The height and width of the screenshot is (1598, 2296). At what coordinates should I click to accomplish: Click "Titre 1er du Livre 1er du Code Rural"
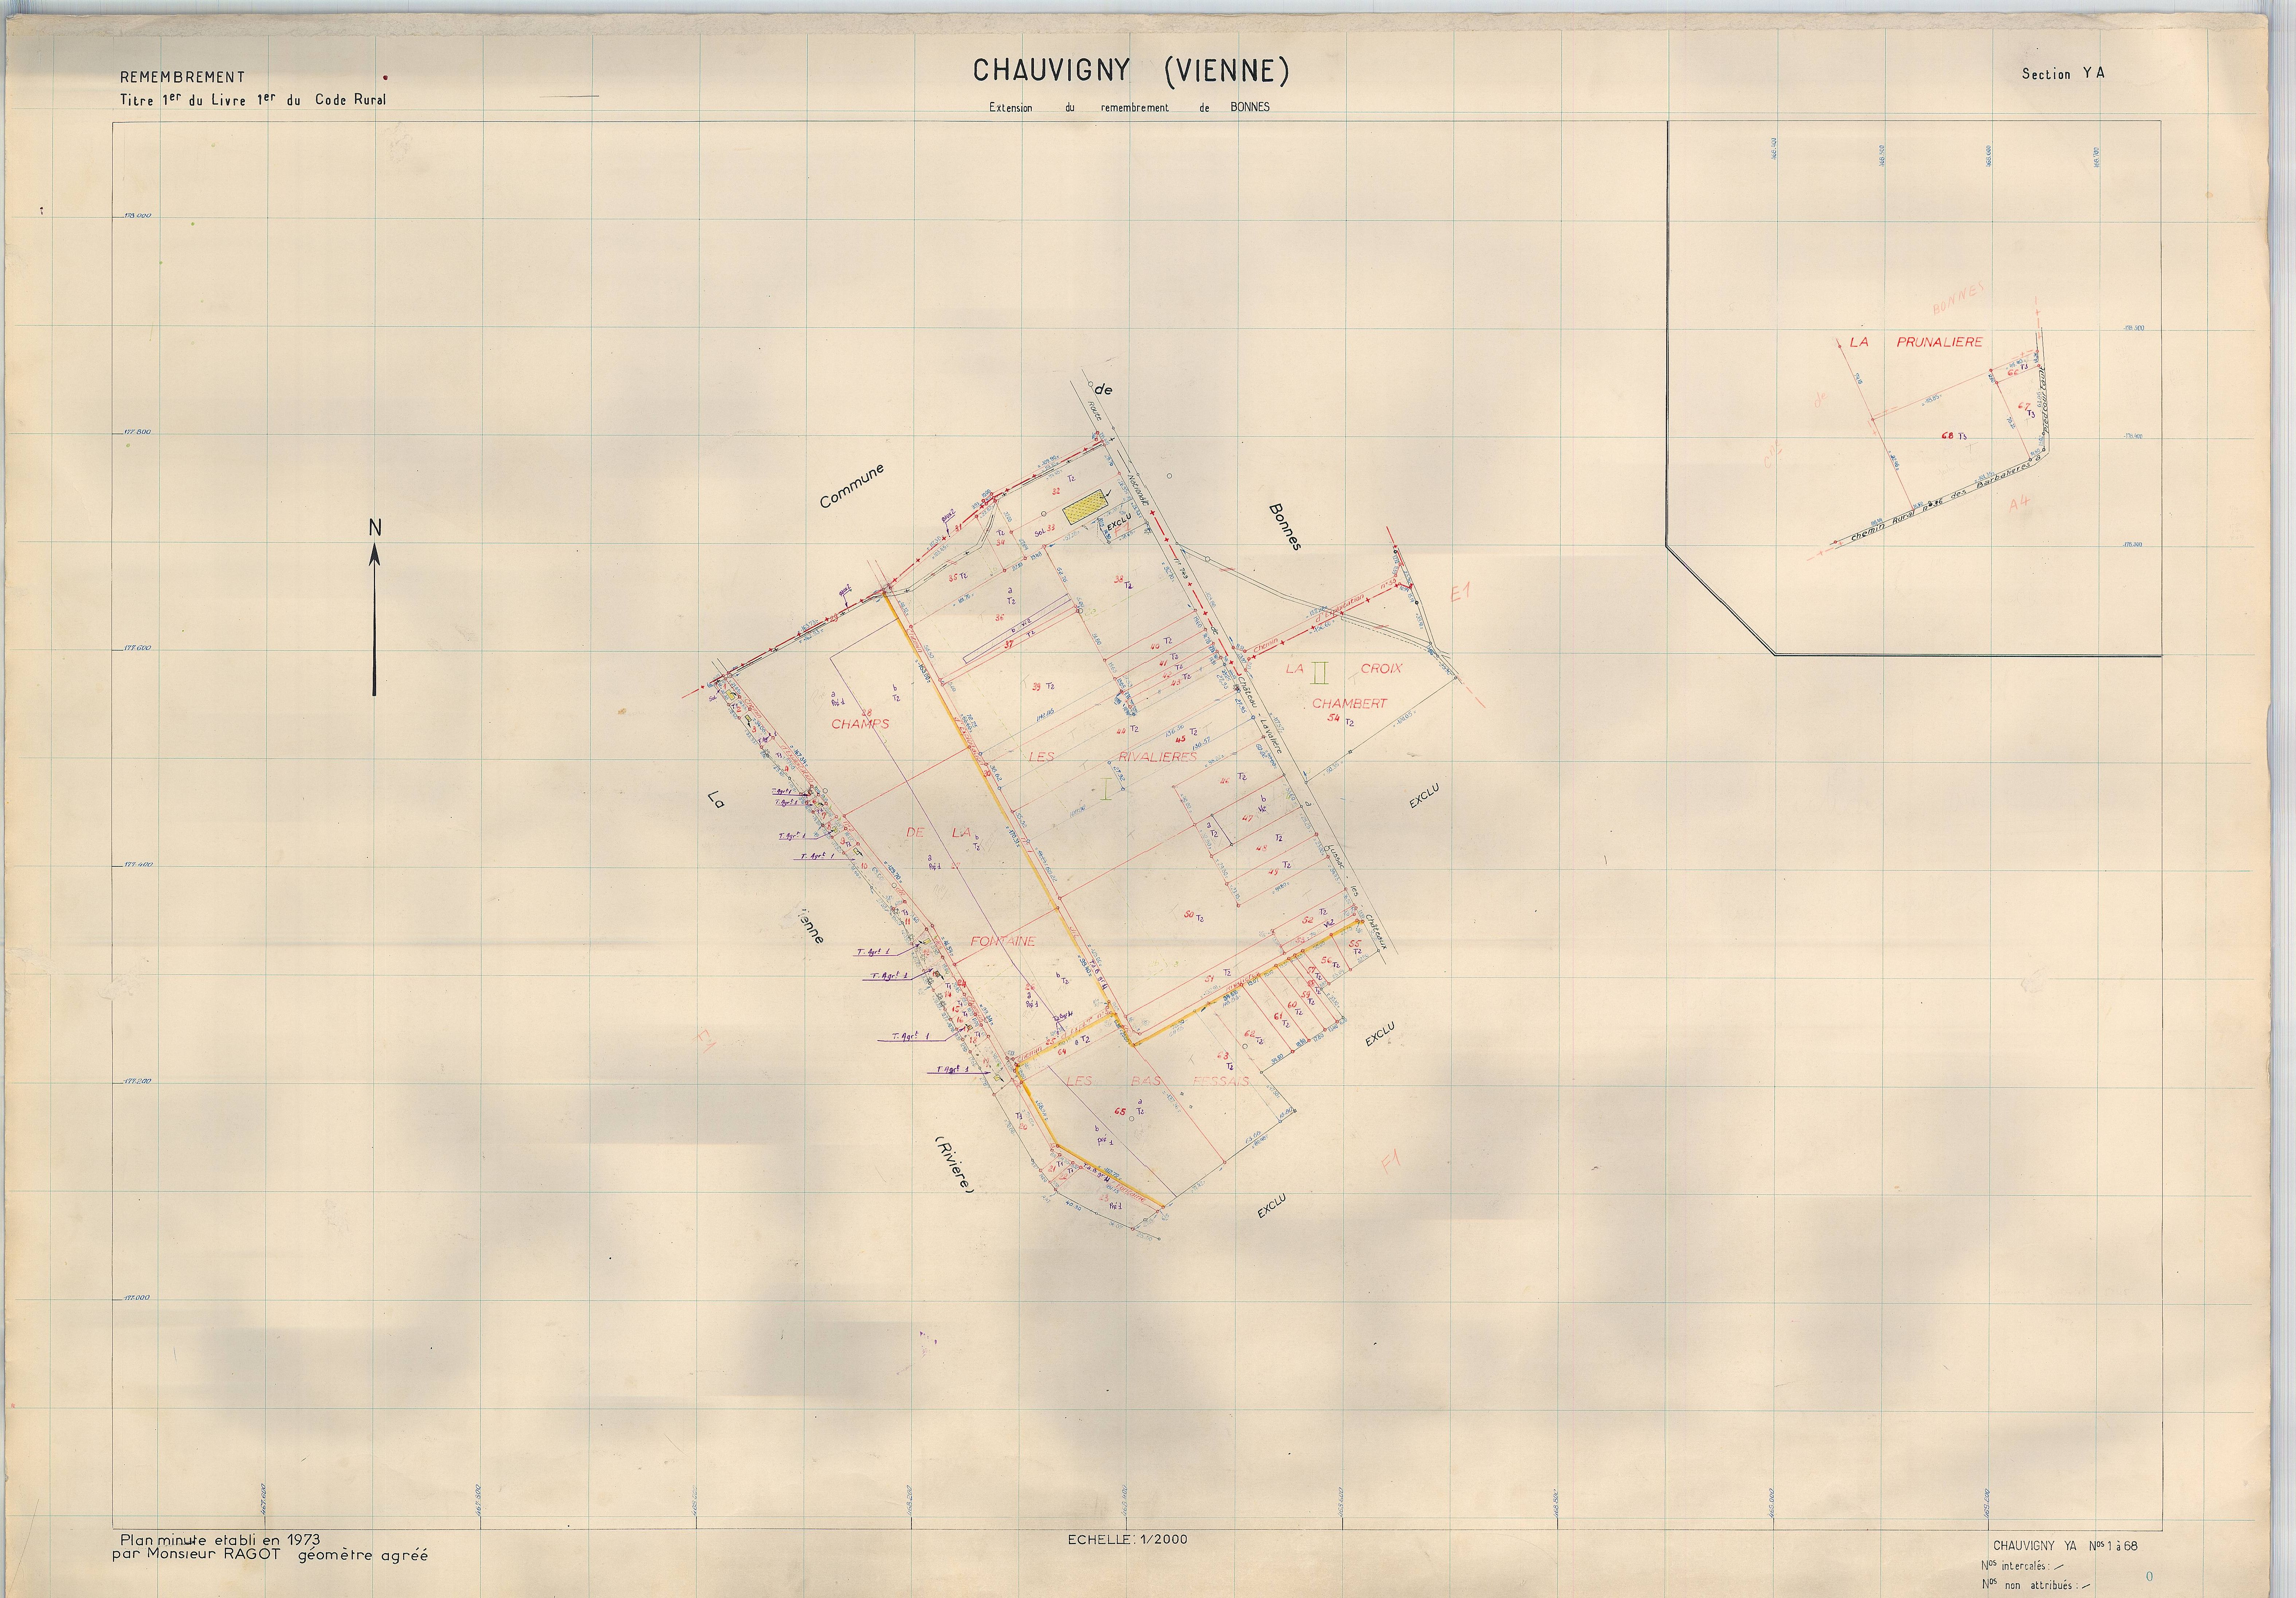click(253, 99)
